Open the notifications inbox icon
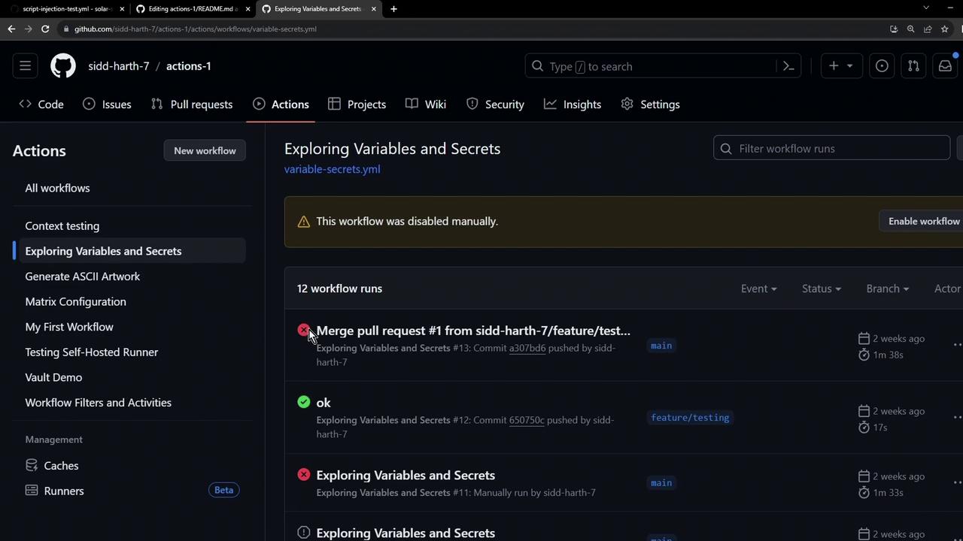Image resolution: width=963 pixels, height=541 pixels. tap(945, 66)
